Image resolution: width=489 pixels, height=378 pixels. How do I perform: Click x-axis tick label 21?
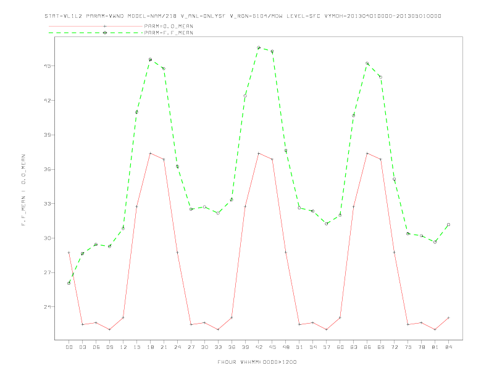[x=164, y=347]
